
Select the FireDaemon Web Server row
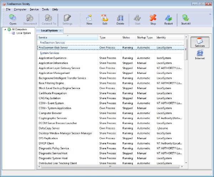click(111, 48)
